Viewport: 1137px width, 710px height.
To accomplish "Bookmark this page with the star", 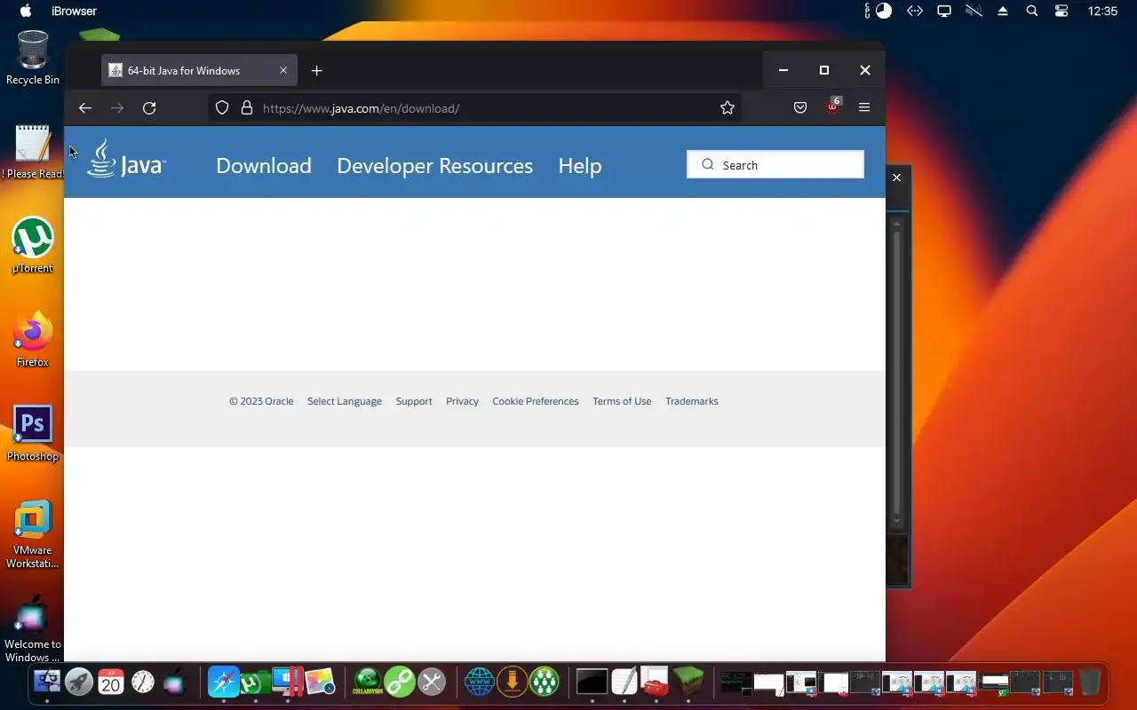I will click(x=728, y=108).
